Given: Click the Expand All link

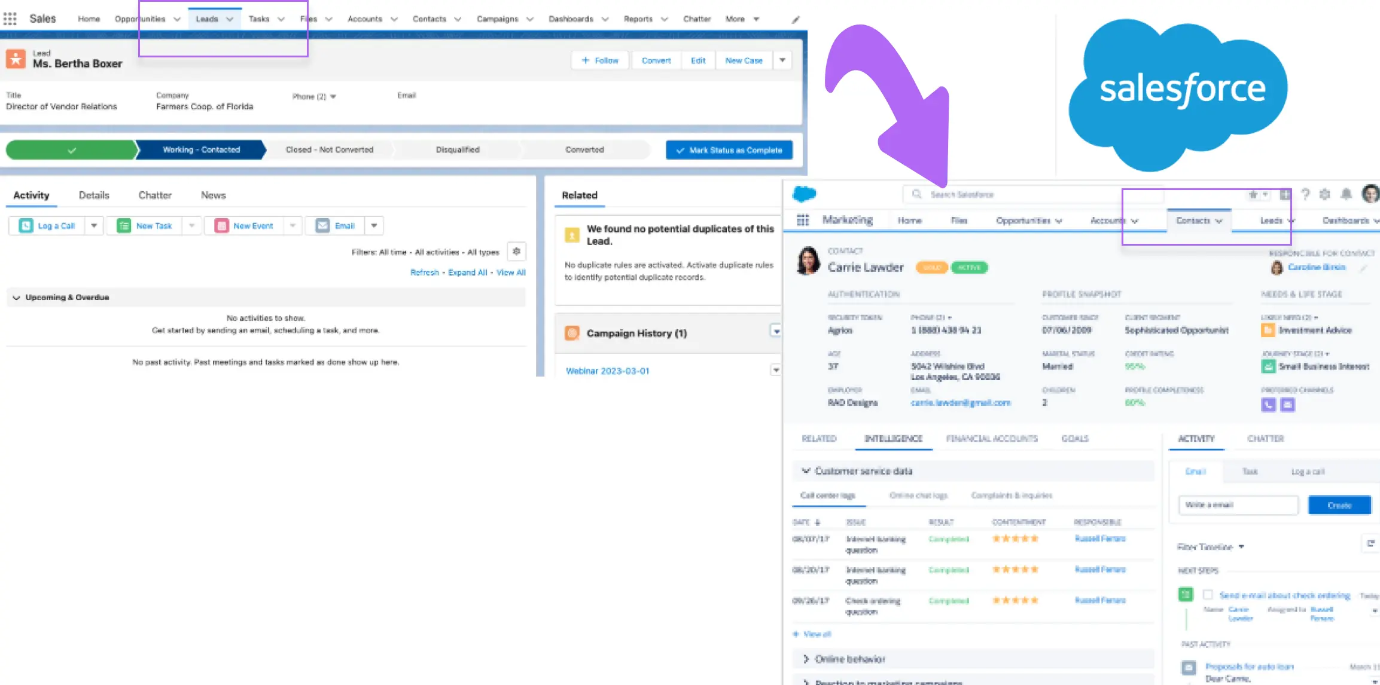Looking at the screenshot, I should [467, 273].
